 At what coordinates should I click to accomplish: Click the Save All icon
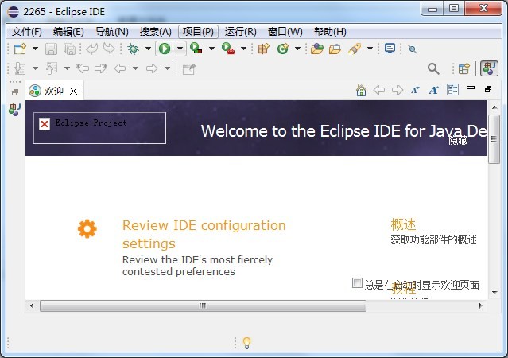point(69,49)
